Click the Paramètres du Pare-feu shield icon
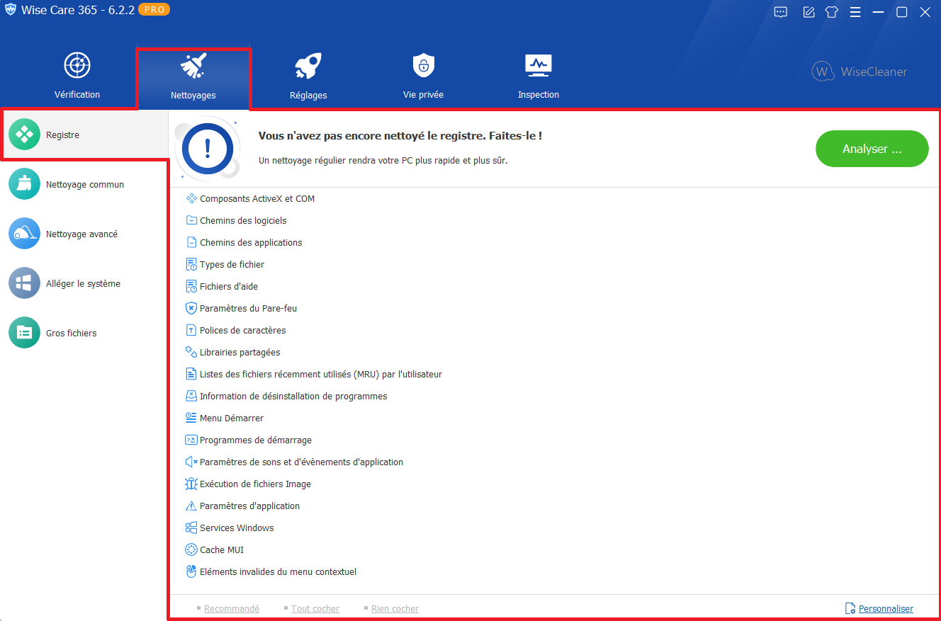The image size is (941, 621). [x=191, y=308]
